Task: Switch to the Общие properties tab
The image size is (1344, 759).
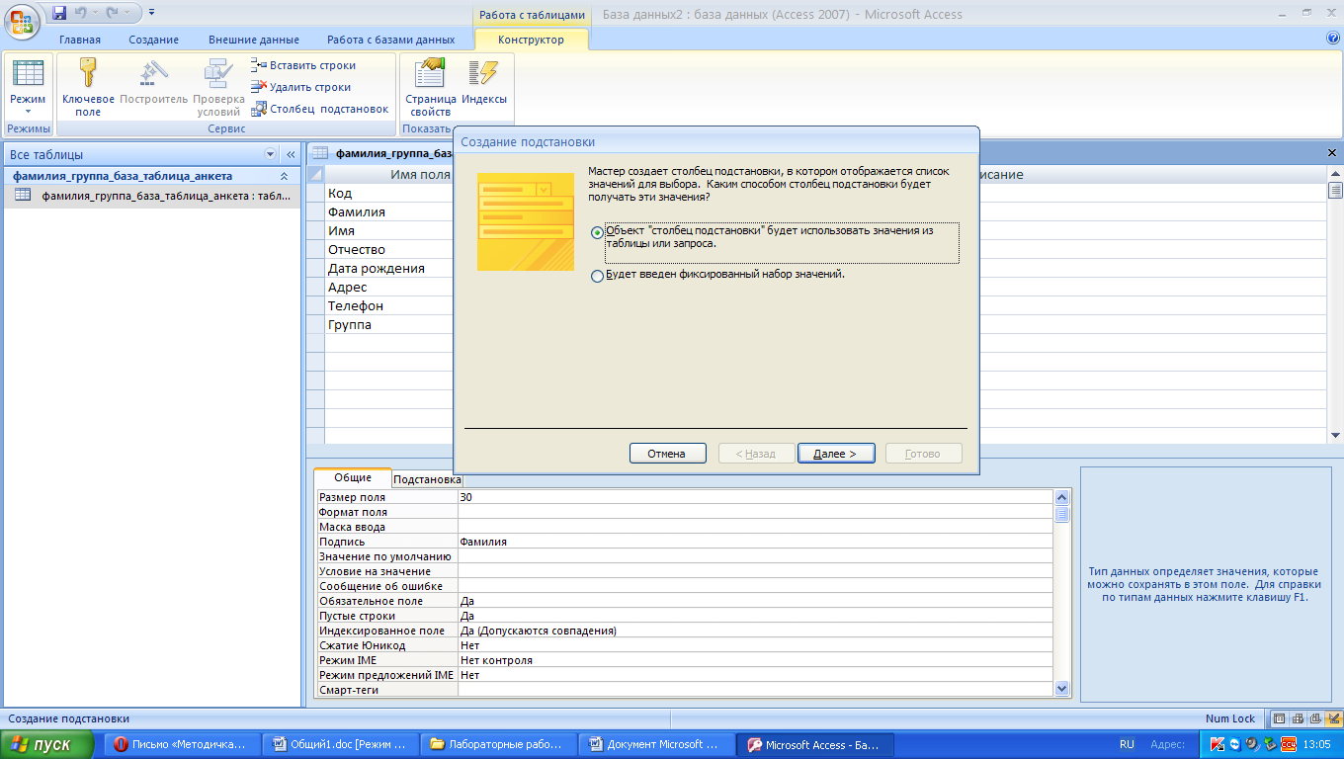Action: 353,478
